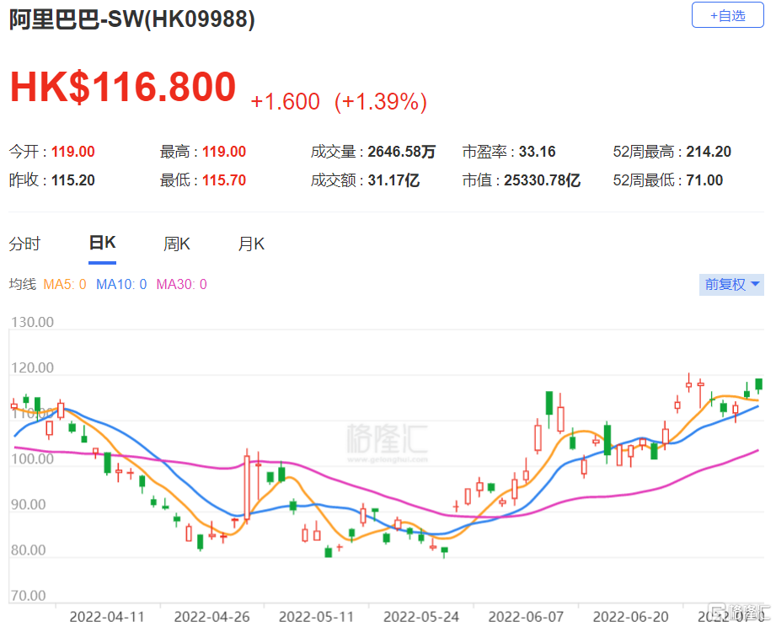
Task: Add stock via +自选 button
Action: (727, 15)
